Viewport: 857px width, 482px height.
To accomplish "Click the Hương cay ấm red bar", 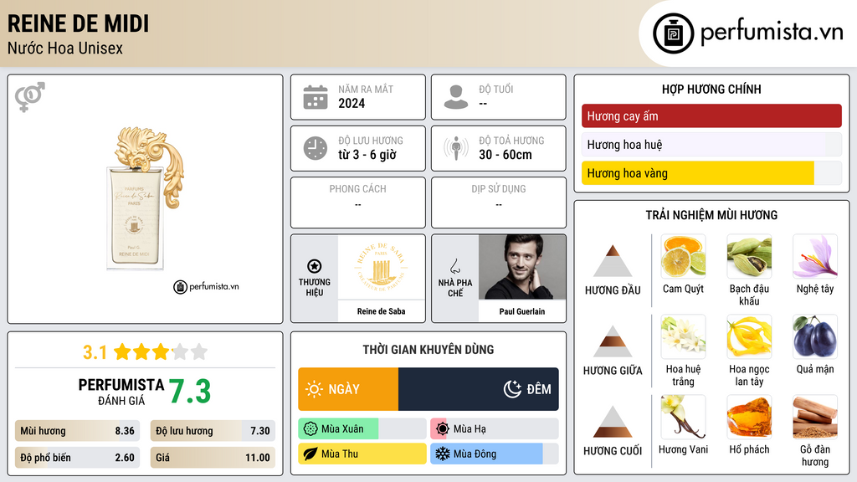I will [711, 115].
